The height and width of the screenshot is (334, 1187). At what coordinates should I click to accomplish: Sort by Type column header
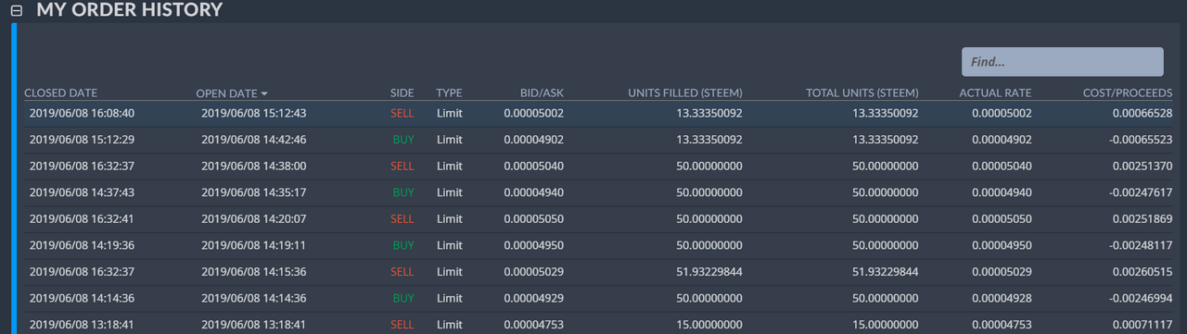coord(449,93)
